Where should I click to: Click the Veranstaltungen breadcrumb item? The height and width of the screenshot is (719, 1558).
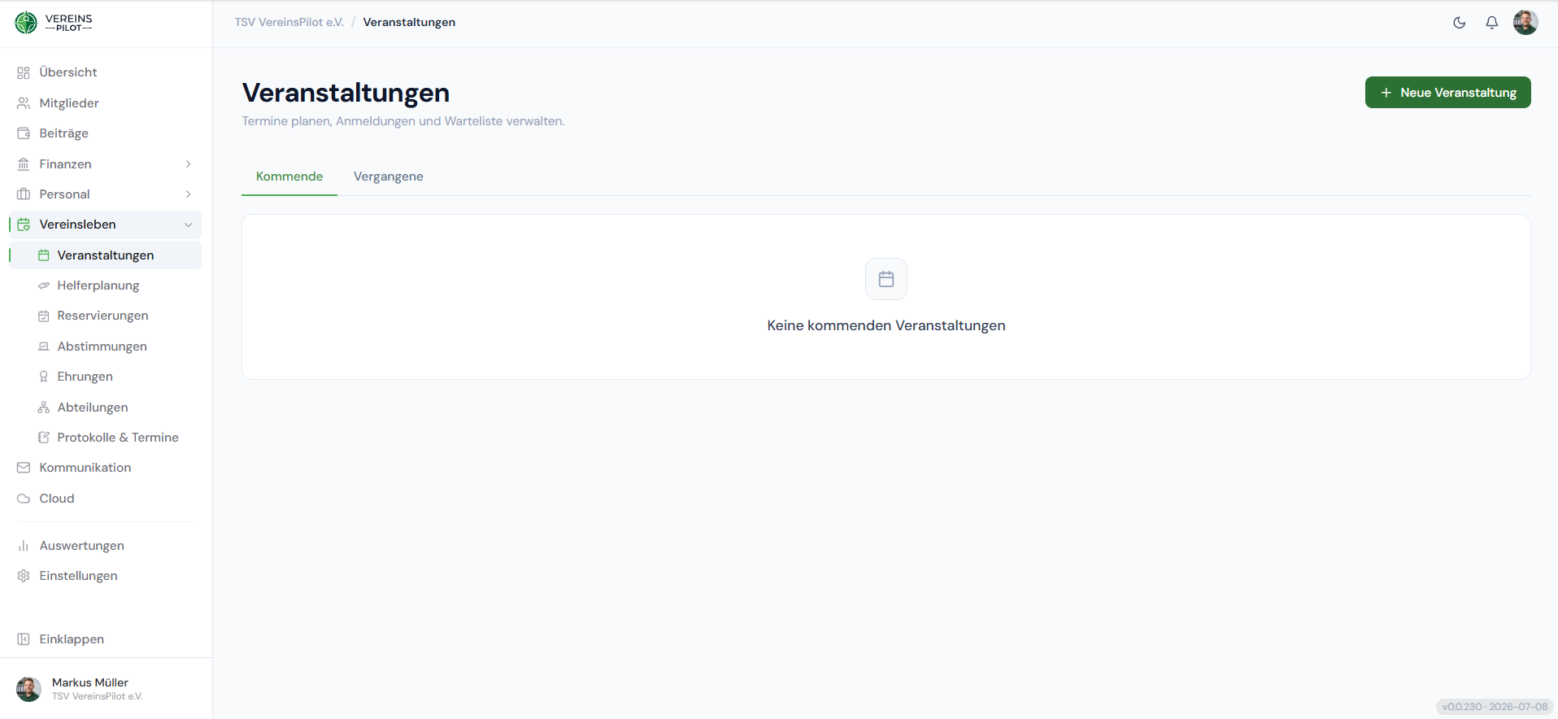[x=409, y=22]
